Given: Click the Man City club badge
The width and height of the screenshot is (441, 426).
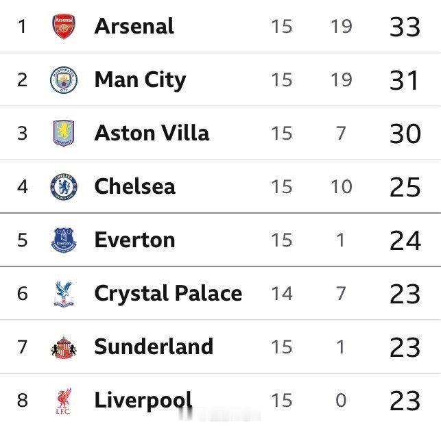Looking at the screenshot, I should point(64,80).
